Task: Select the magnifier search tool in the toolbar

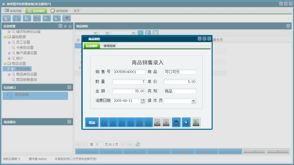Action: click(x=6, y=18)
